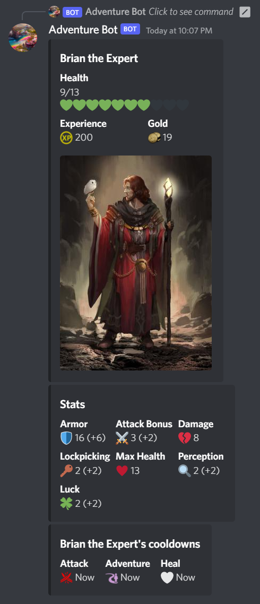Click the white heart Heal icon
The height and width of the screenshot is (604, 260).
pyautogui.click(x=167, y=577)
